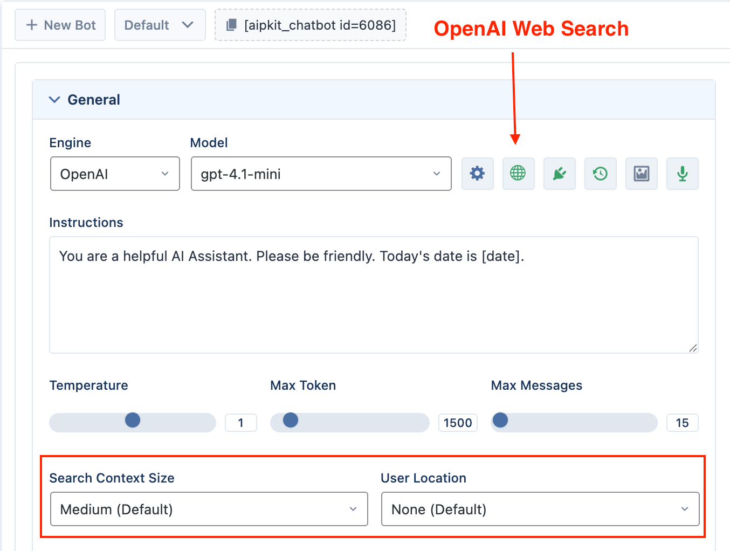Click the image picture icon button
The width and height of the screenshot is (730, 551).
tap(642, 174)
